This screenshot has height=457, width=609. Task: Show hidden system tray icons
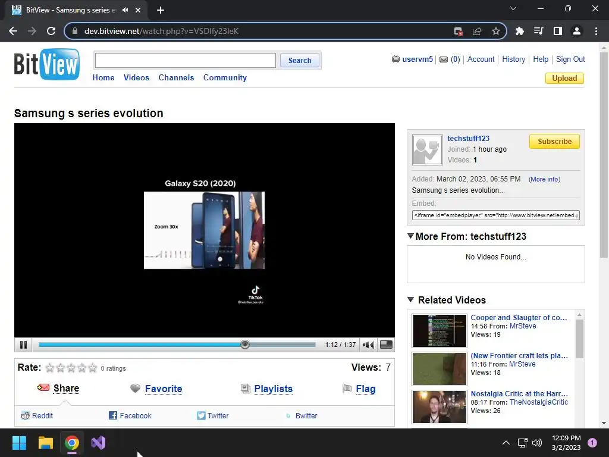point(506,443)
